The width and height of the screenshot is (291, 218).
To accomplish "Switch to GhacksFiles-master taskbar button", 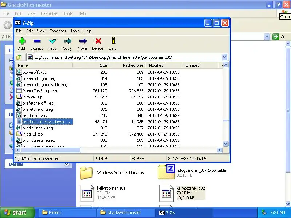I will (125, 213).
